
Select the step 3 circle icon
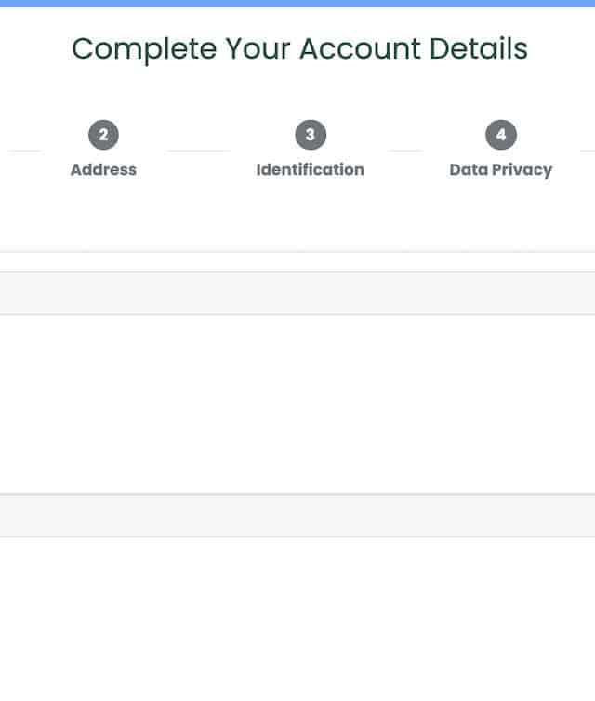[x=310, y=136]
